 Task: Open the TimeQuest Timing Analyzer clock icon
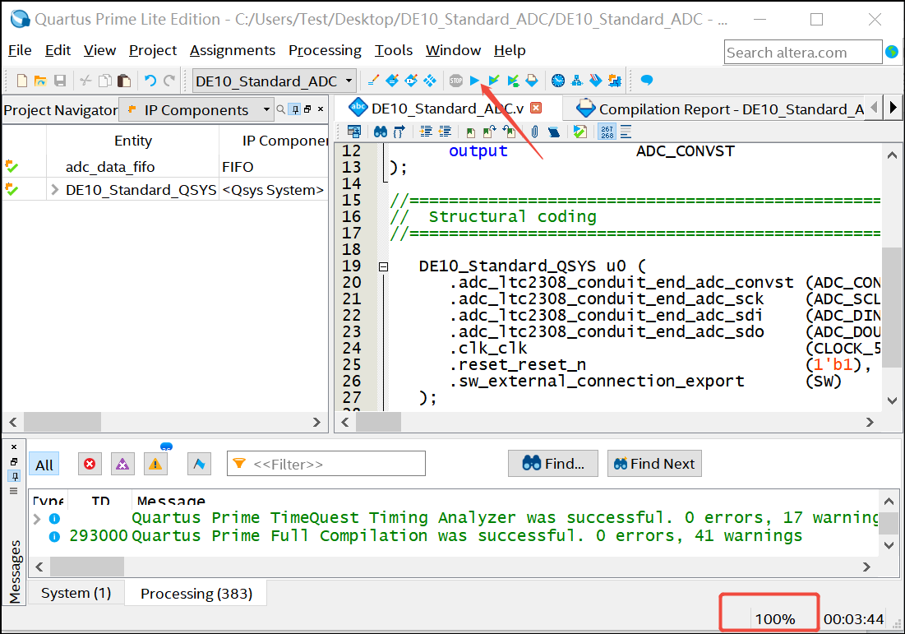(558, 81)
